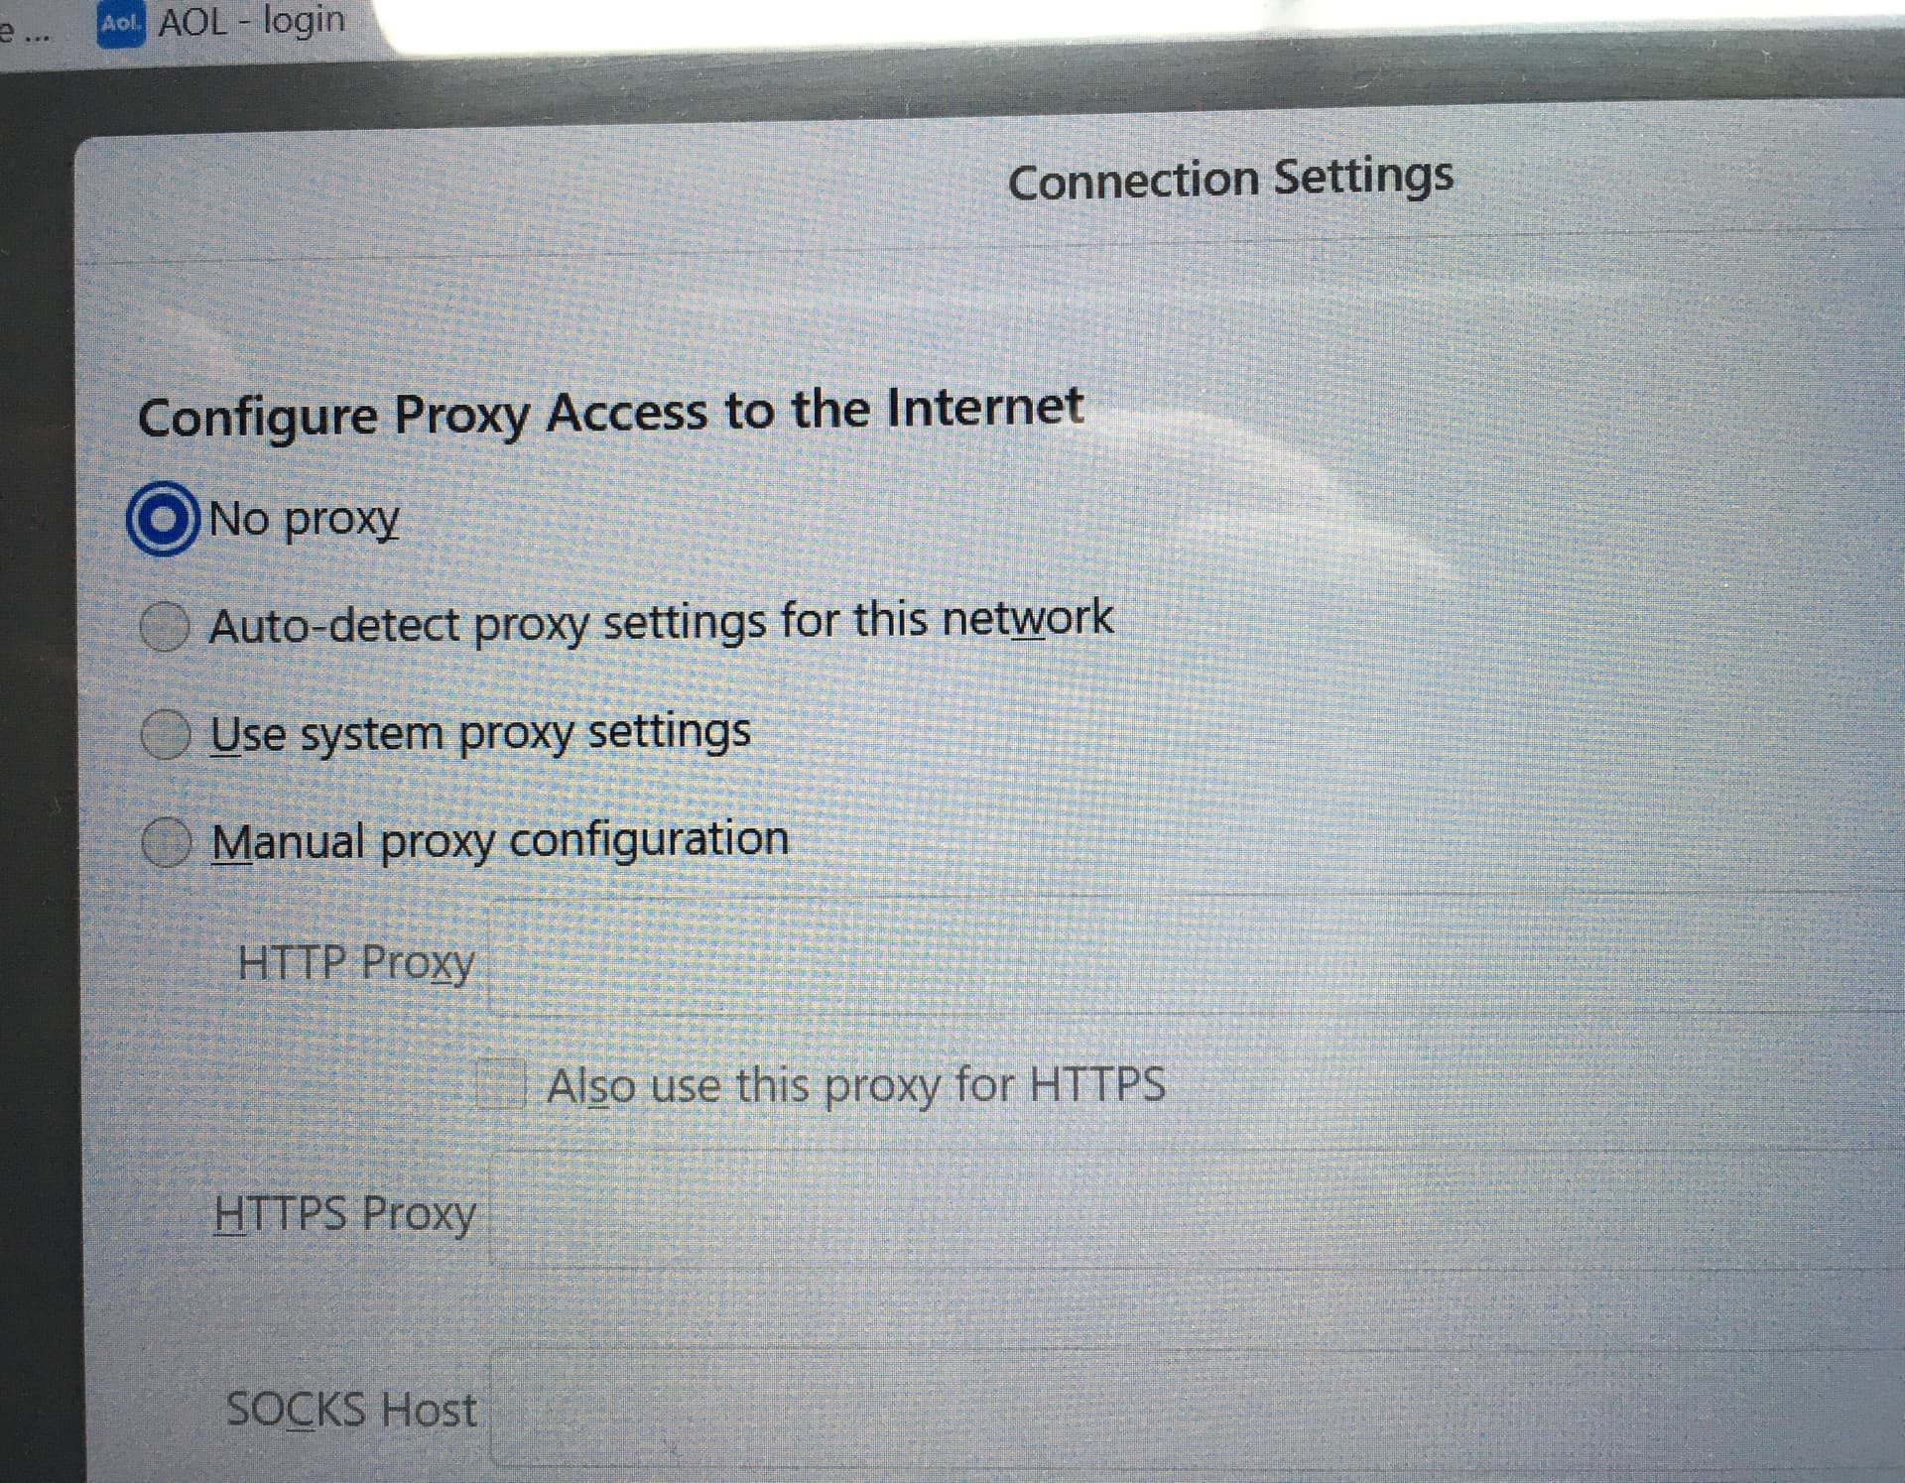
Task: Click the Connection Settings dialog title
Action: click(x=1230, y=179)
